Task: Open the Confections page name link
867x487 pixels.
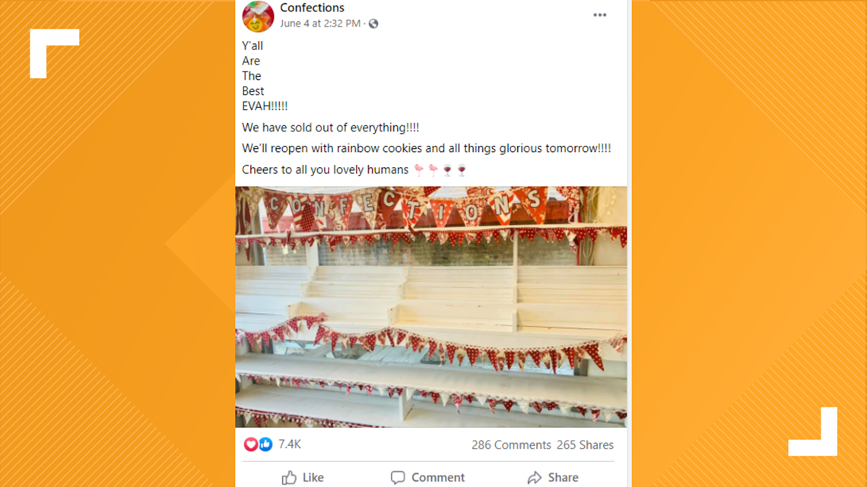Action: pyautogui.click(x=312, y=8)
